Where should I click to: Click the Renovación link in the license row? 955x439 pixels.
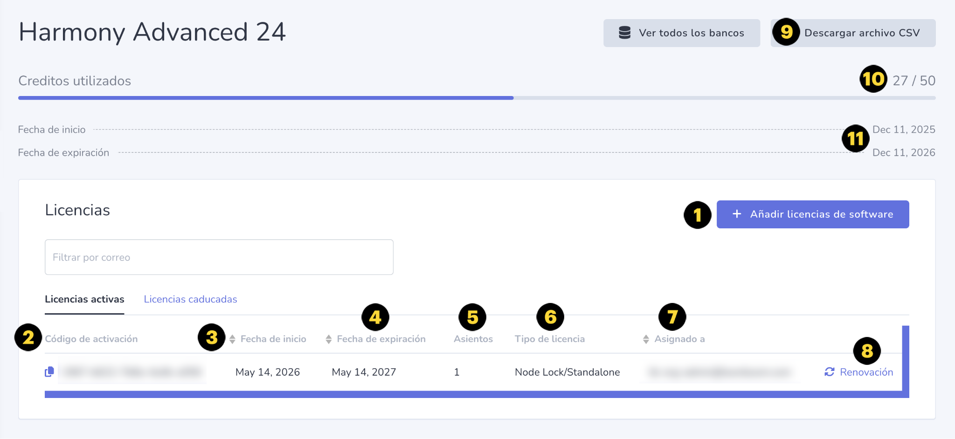tap(859, 372)
